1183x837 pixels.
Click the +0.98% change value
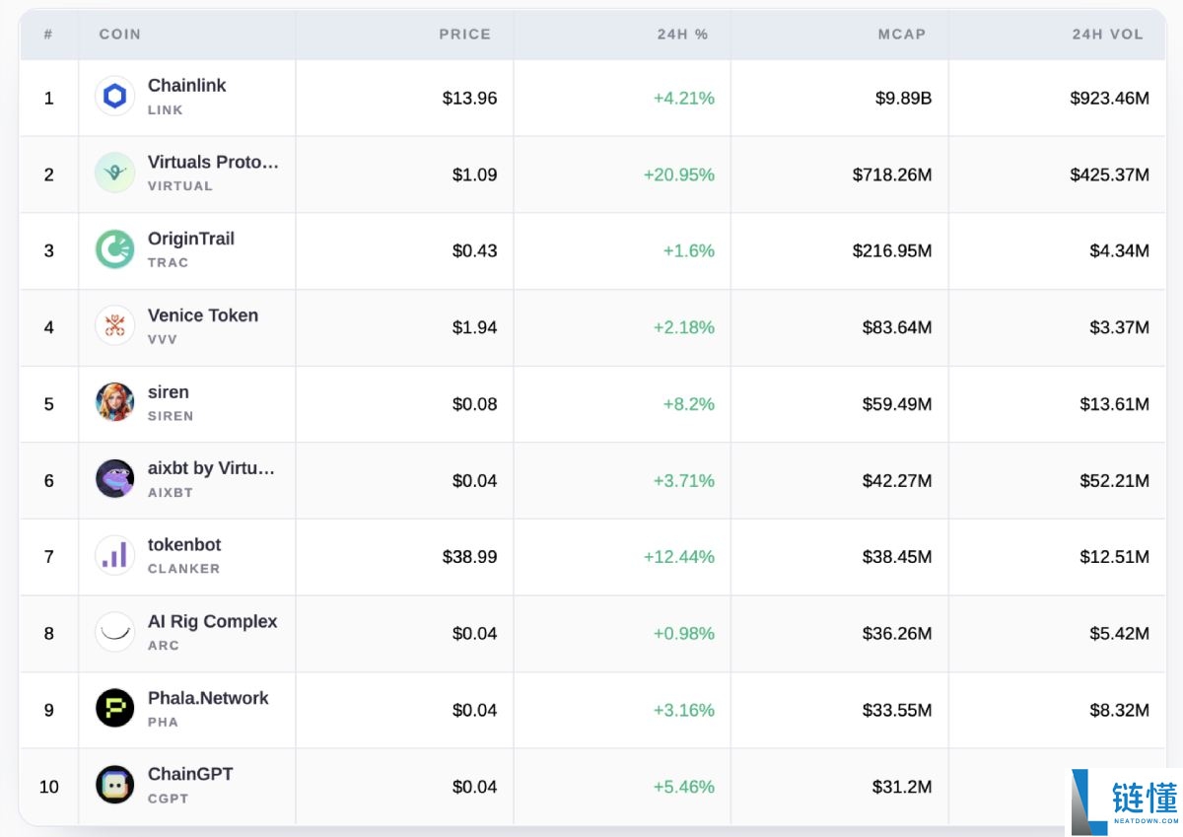[684, 634]
